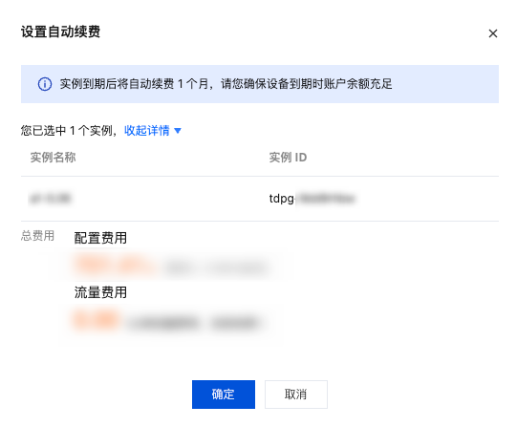Click the orange configuration fee price
The width and height of the screenshot is (517, 427).
pyautogui.click(x=115, y=265)
